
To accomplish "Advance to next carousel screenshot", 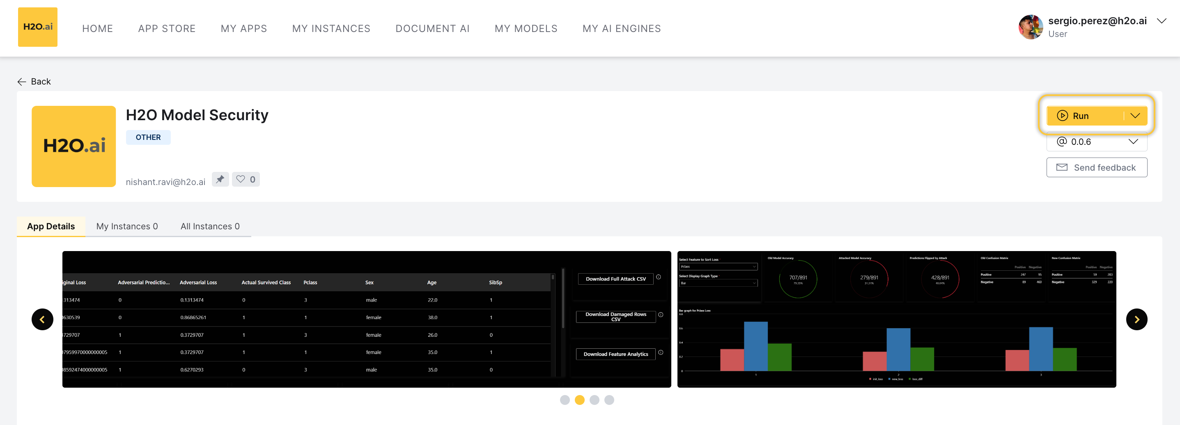I will pyautogui.click(x=1136, y=319).
